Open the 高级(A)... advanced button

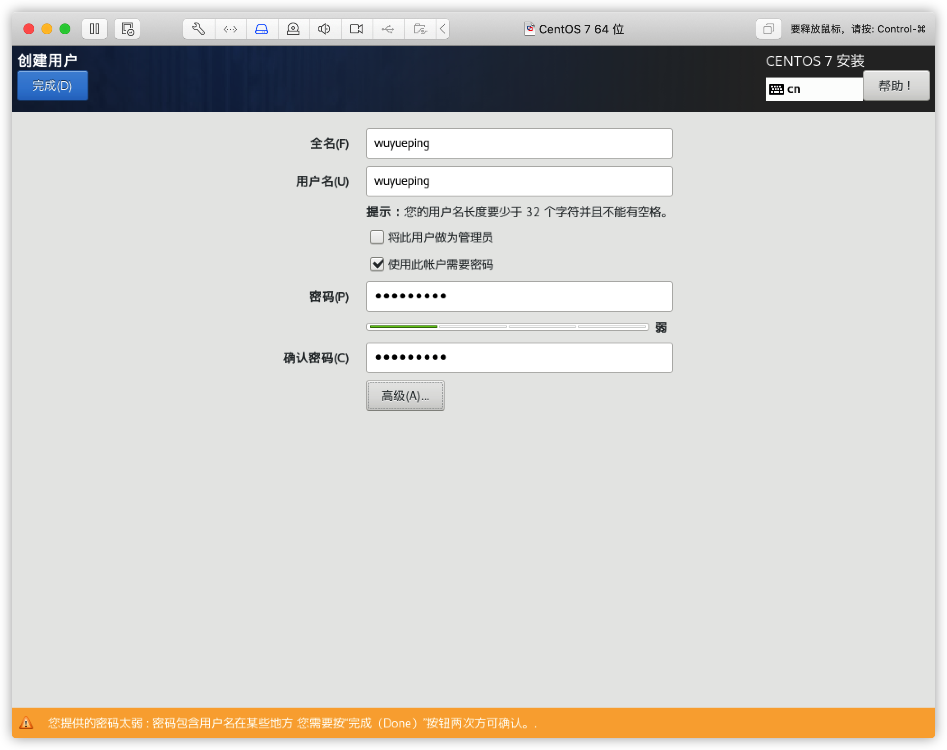405,396
